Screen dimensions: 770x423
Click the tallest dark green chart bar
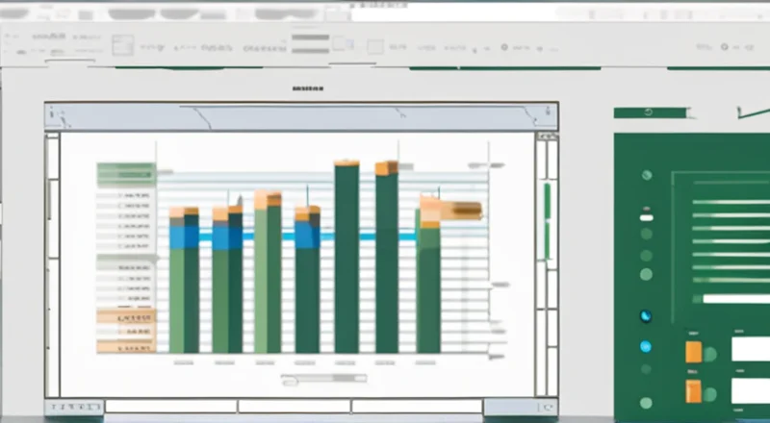346,260
